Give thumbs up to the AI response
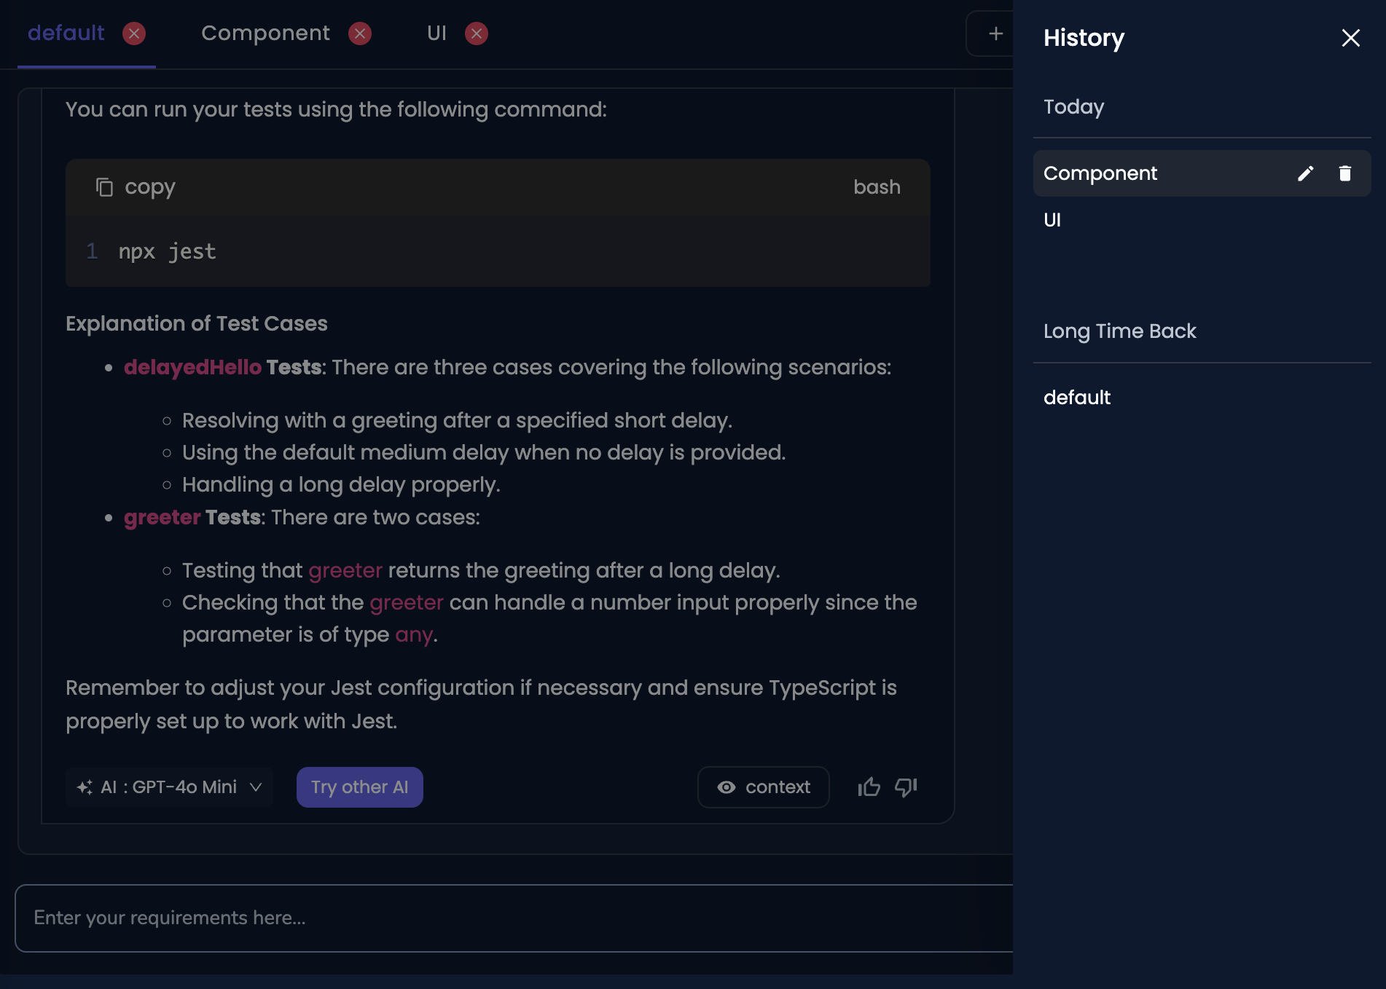 tap(869, 787)
